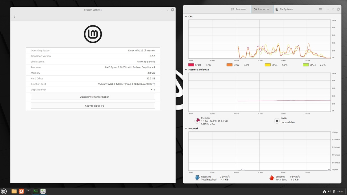Select 'Linux Mint 22 Cinnamon' value

click(142, 51)
